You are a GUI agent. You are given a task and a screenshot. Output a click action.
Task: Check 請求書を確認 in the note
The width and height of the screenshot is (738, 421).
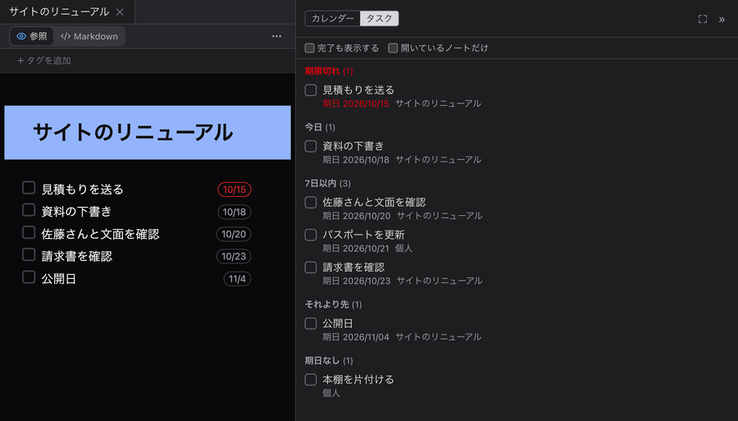pos(29,254)
